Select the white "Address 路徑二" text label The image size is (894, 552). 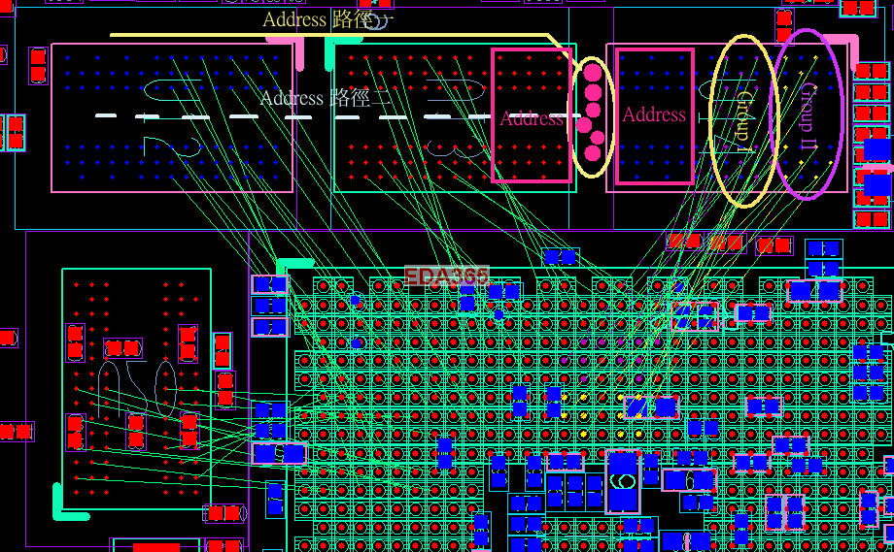325,98
